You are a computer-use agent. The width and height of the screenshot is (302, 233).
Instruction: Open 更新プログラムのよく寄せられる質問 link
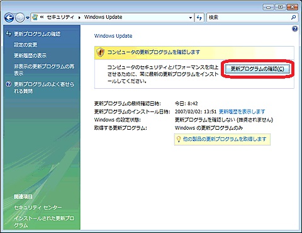point(44,88)
